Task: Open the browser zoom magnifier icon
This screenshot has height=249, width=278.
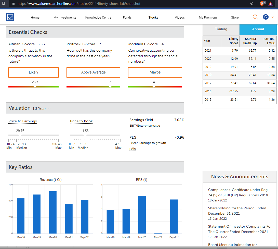Action: click(252, 4)
